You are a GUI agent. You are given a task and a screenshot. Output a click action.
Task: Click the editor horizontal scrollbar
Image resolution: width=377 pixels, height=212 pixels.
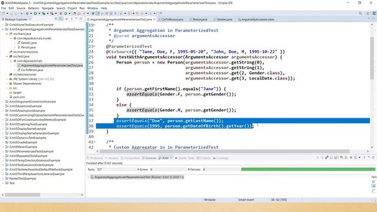tap(224, 151)
